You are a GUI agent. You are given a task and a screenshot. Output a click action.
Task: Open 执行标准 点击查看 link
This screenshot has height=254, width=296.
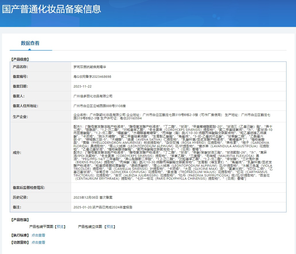pos(38,235)
